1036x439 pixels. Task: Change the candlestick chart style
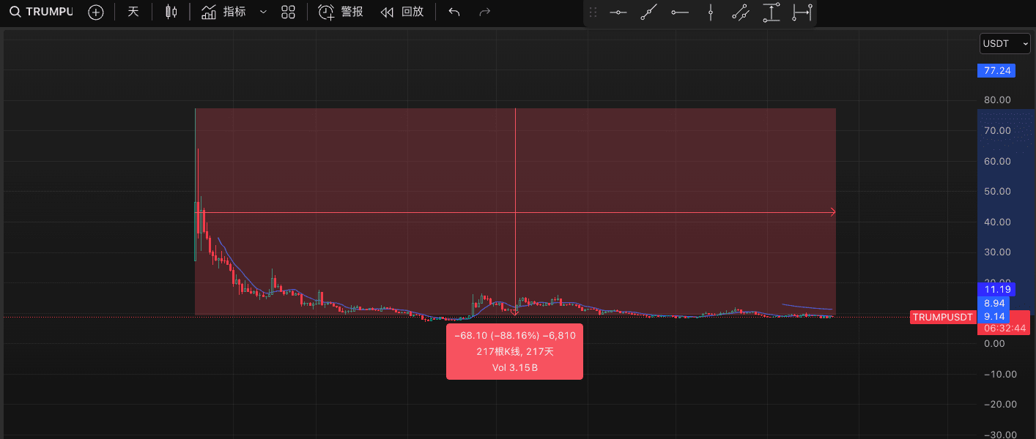[x=171, y=12]
